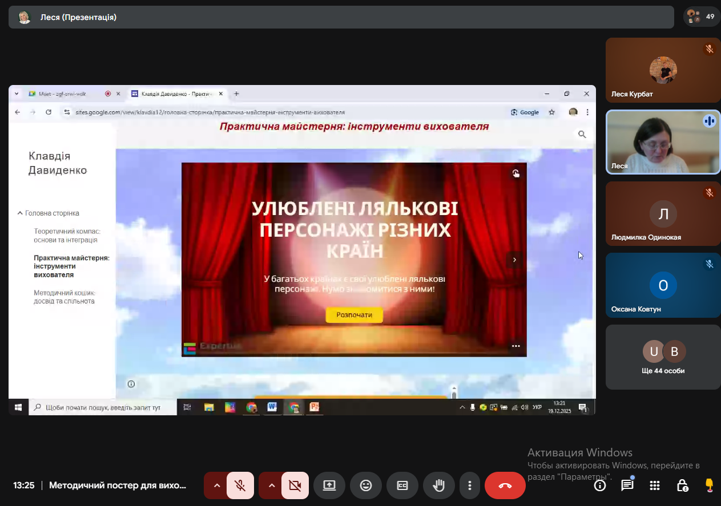Leave the call with red hang-up button
This screenshot has width=721, height=506.
click(505, 485)
